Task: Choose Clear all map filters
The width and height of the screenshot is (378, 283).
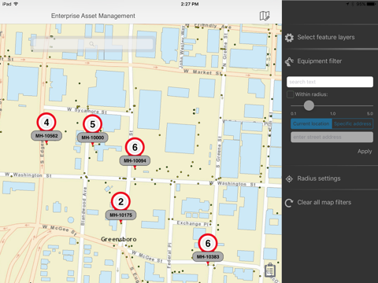Action: pos(324,202)
